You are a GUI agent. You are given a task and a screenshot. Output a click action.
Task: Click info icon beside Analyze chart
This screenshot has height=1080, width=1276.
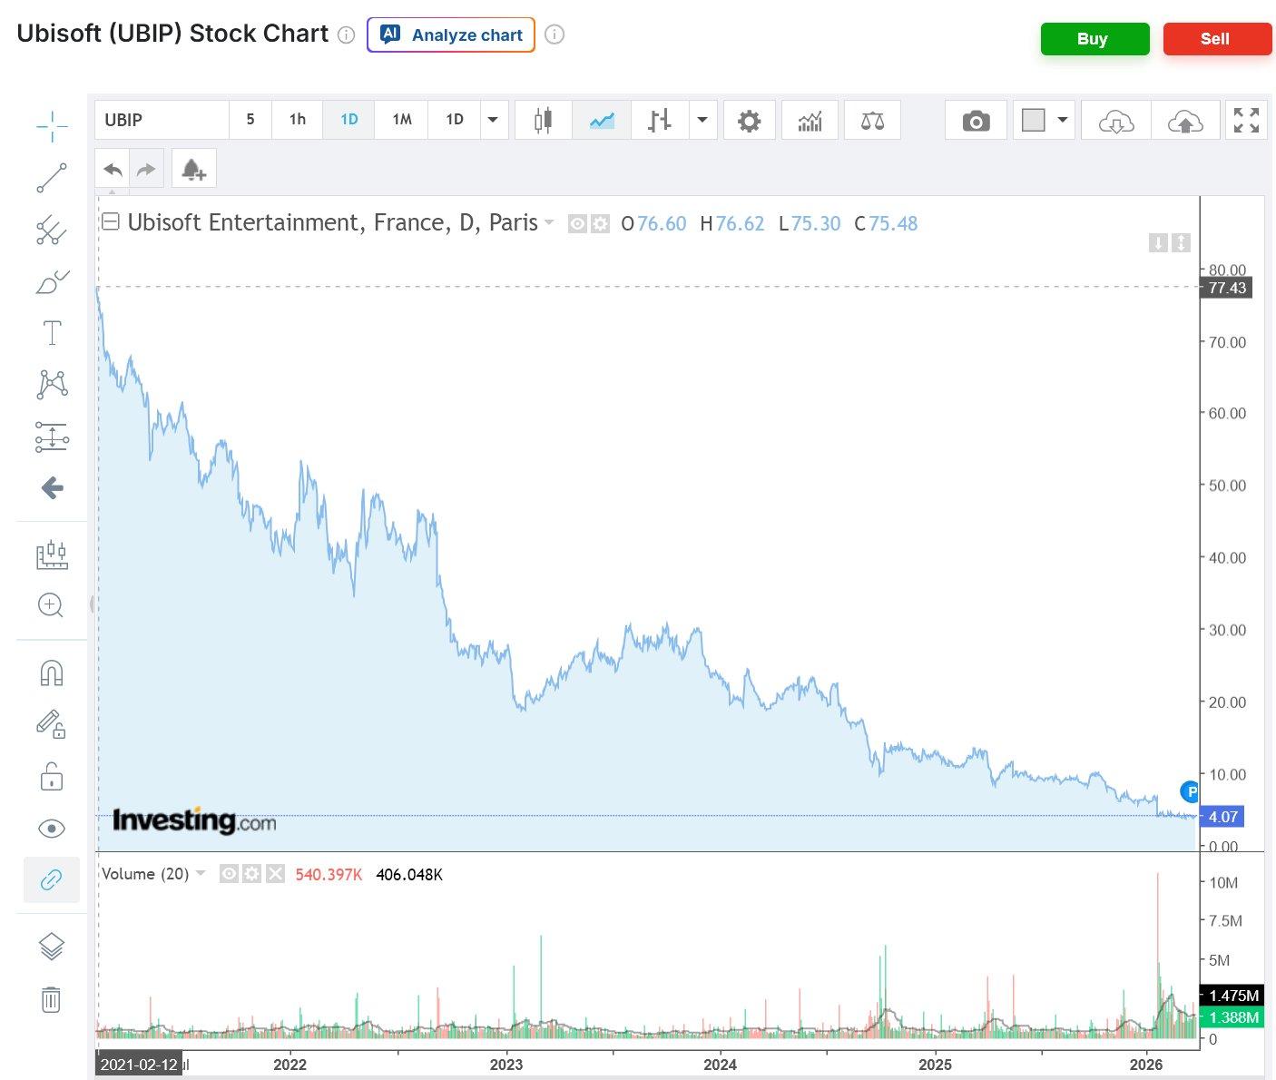[555, 35]
